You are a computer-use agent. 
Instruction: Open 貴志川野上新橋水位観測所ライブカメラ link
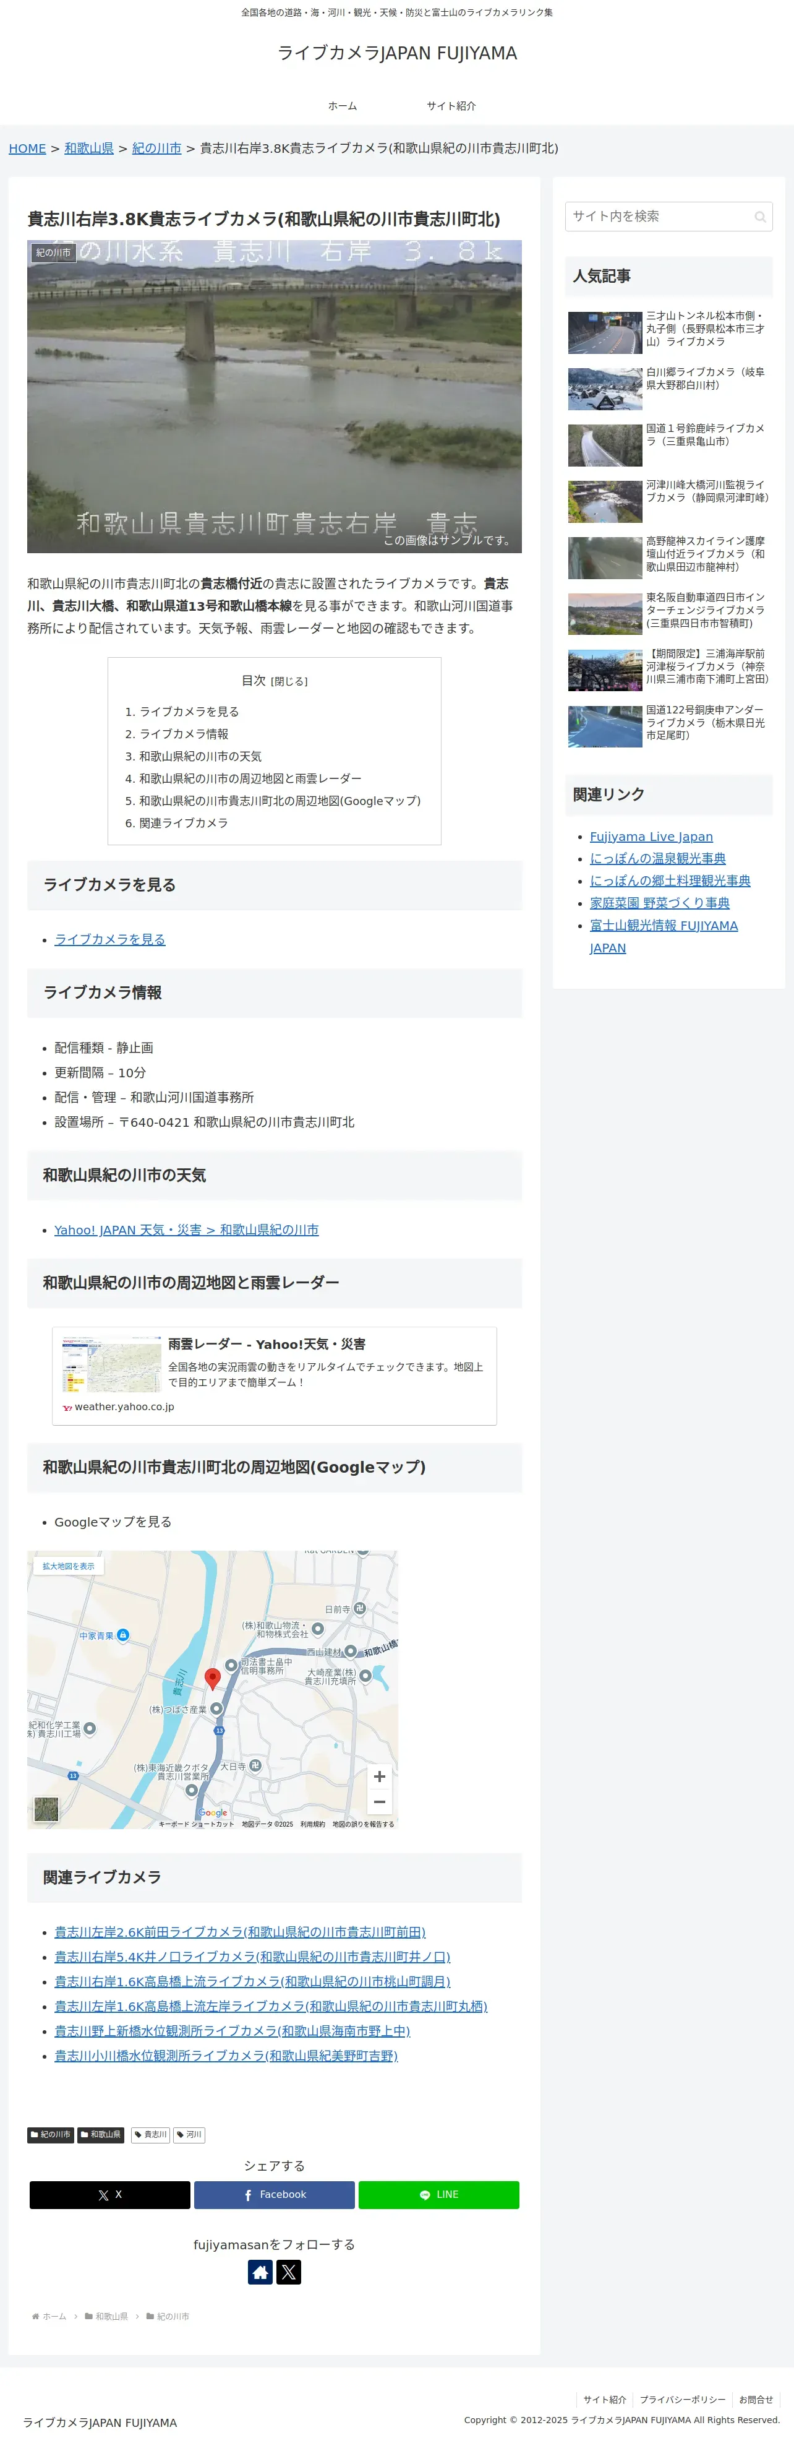coord(232,2030)
